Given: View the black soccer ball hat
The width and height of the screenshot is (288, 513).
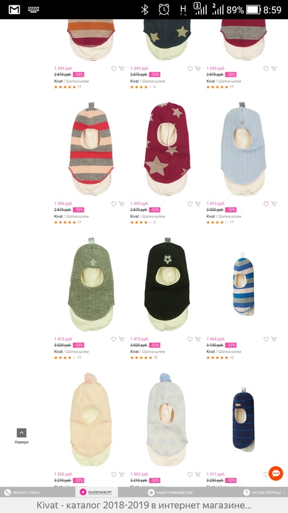Looking at the screenshot, I should pos(167,284).
